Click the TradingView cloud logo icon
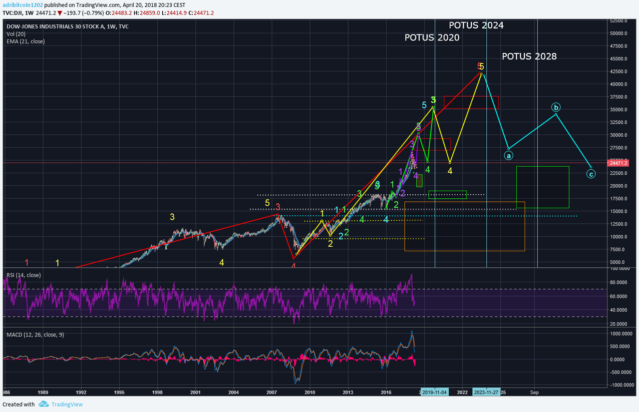 pyautogui.click(x=43, y=404)
